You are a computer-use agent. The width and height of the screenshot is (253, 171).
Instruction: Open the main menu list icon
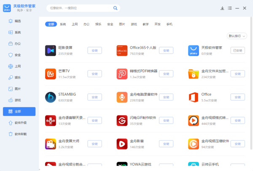(230, 8)
